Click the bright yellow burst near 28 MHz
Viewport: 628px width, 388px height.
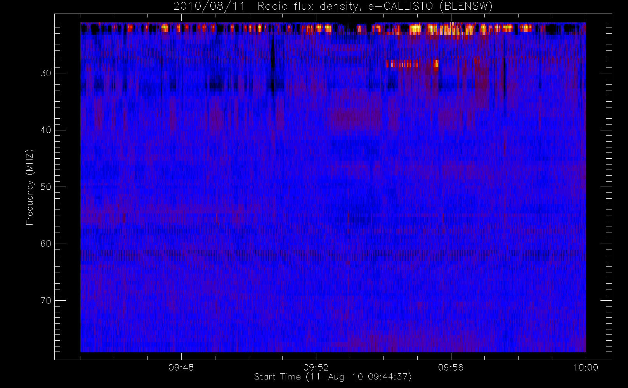tap(412, 64)
